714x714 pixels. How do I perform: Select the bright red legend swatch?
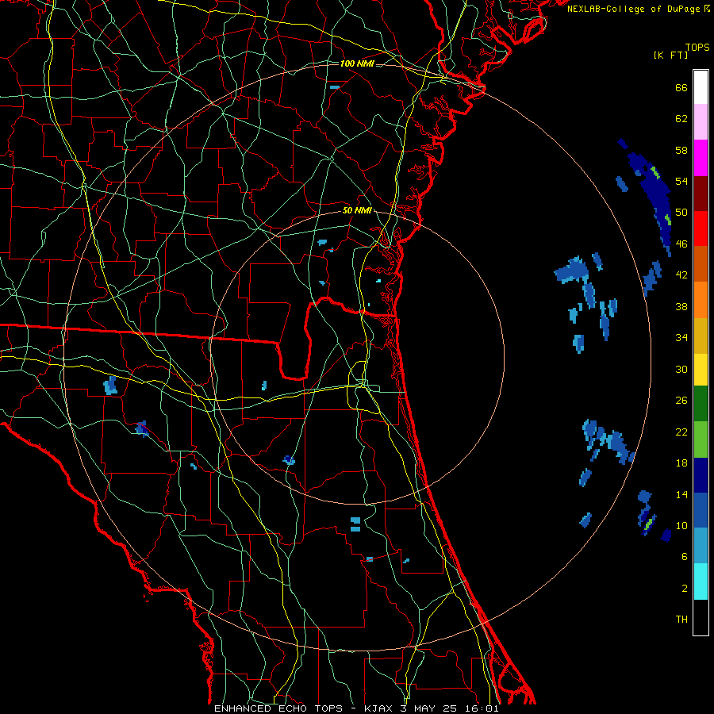point(701,228)
